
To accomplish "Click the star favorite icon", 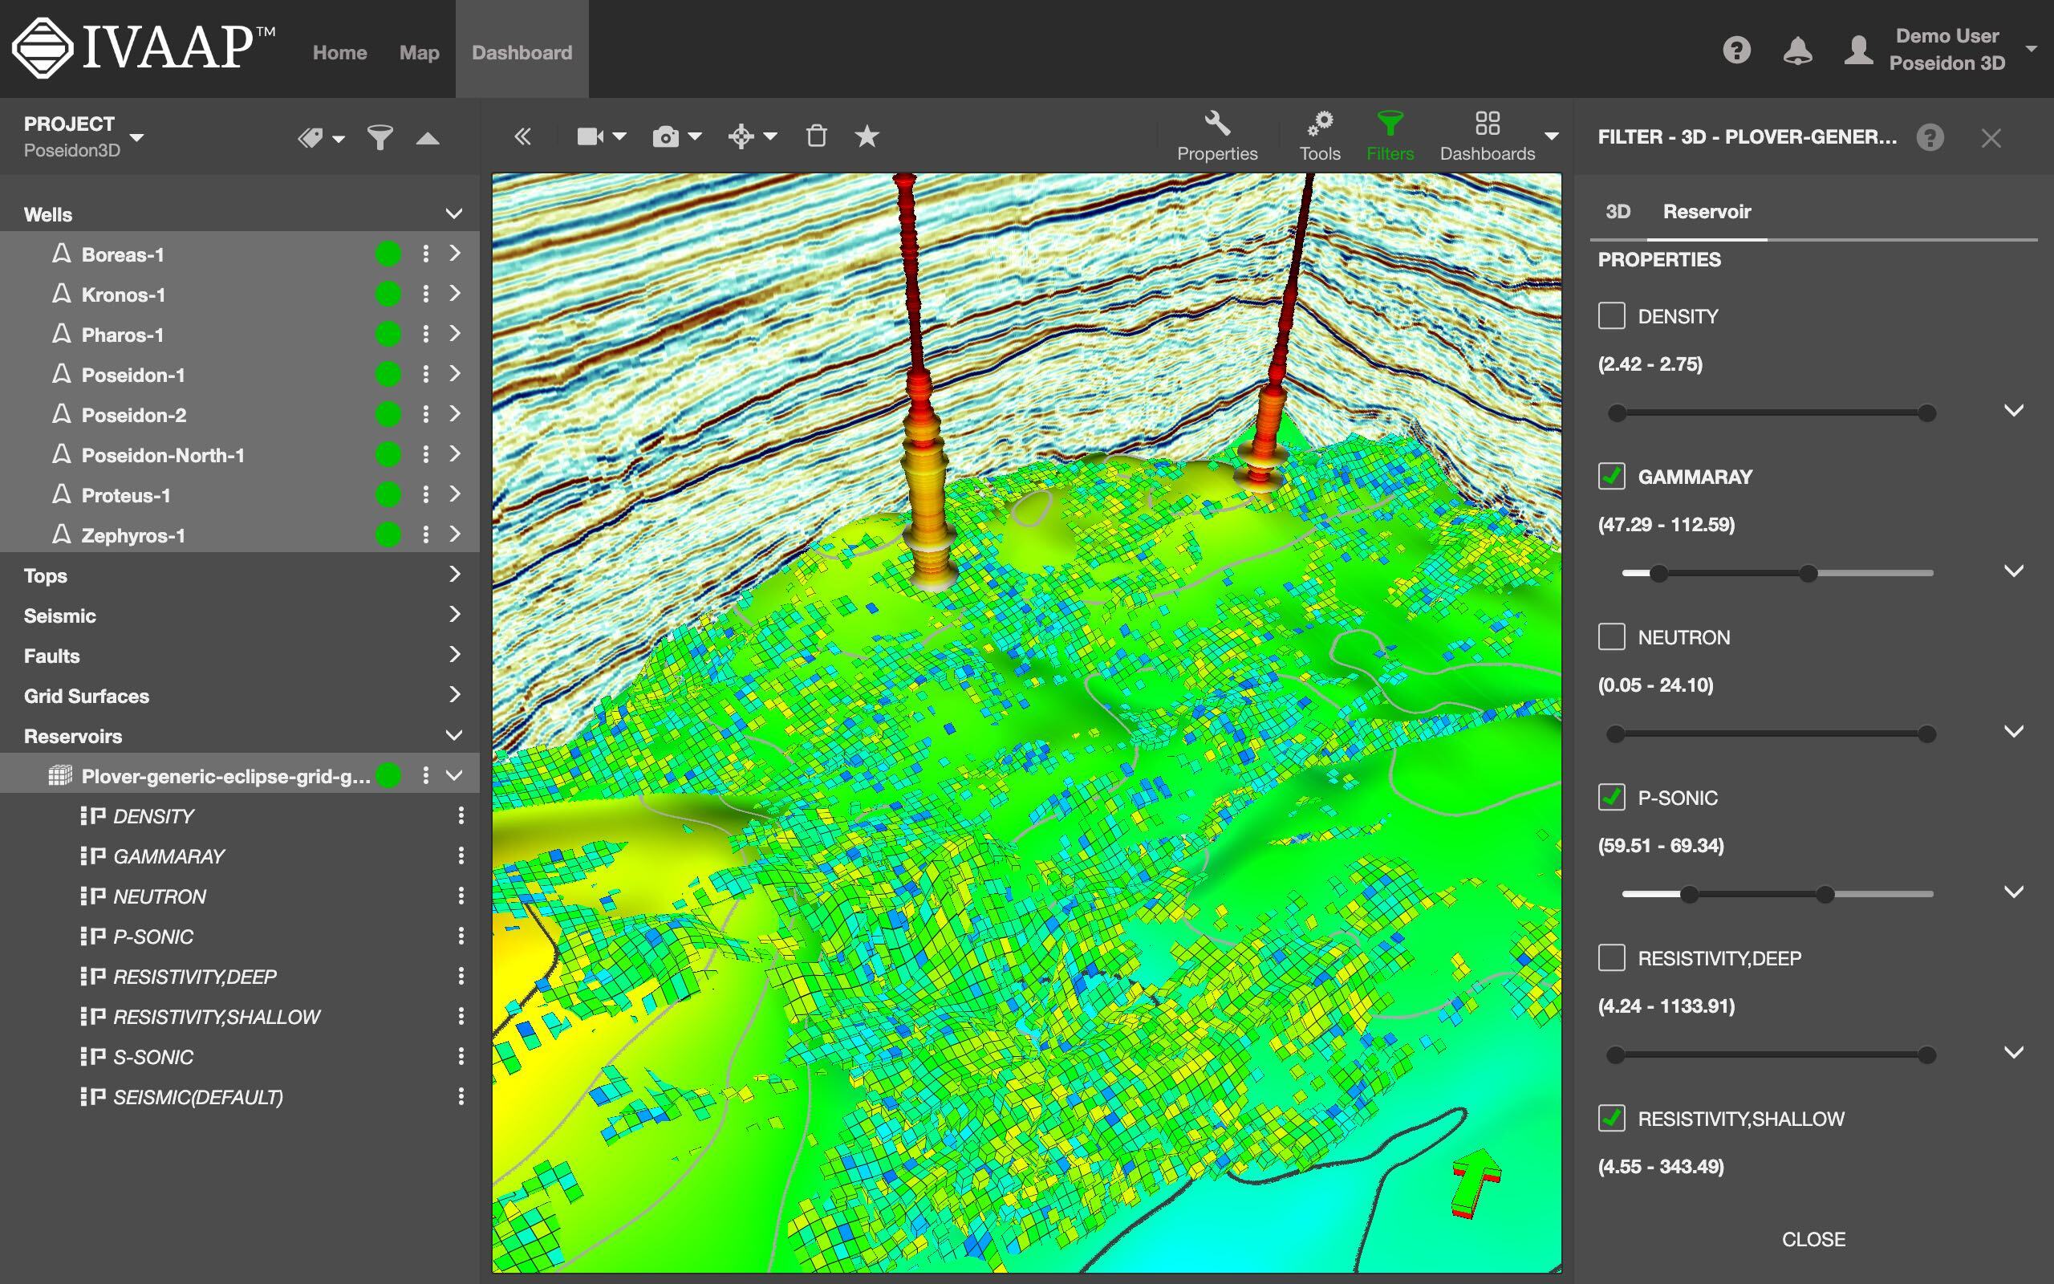I will click(867, 136).
